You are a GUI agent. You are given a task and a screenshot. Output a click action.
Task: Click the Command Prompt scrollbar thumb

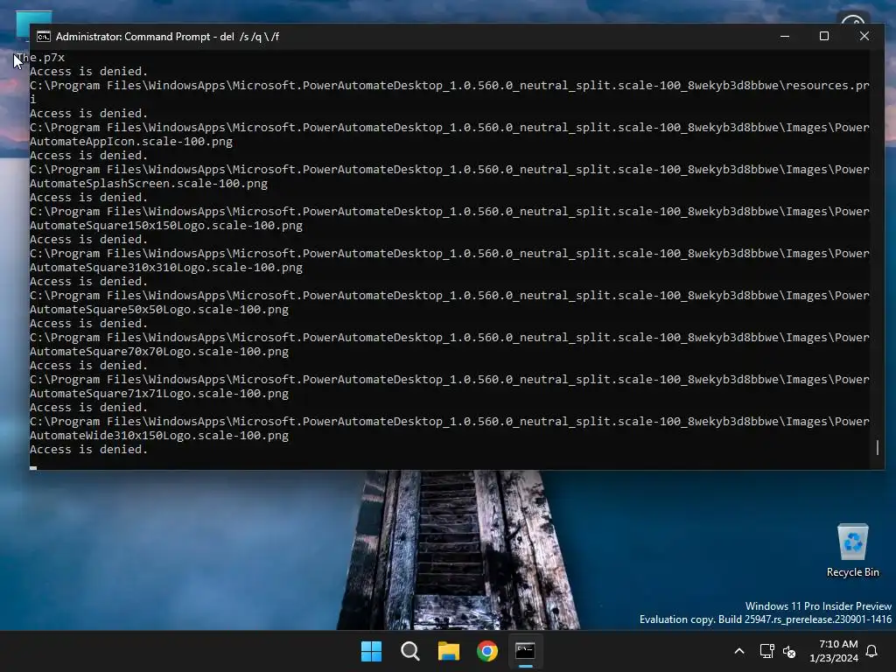(x=877, y=447)
